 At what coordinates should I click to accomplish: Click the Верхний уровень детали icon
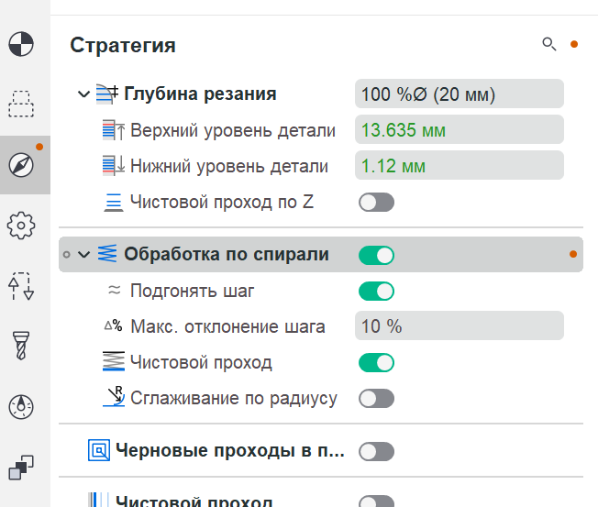tap(113, 130)
